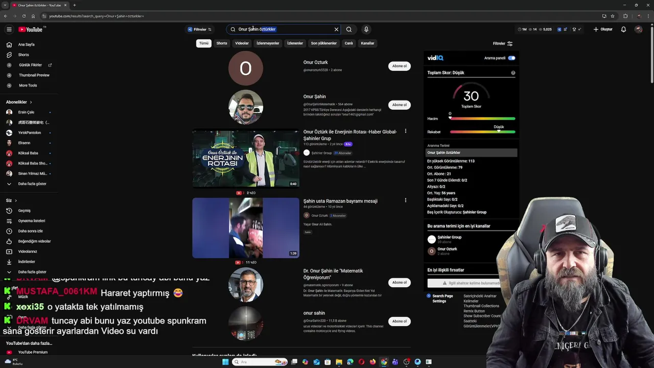Open the Opera browser from the taskbar
The width and height of the screenshot is (654, 368).
click(361, 362)
